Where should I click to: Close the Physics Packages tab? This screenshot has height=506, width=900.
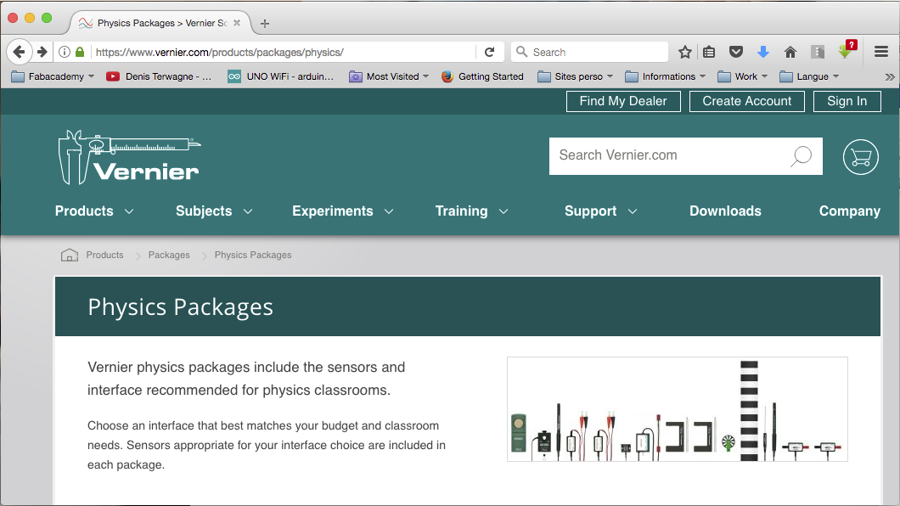coord(237,23)
